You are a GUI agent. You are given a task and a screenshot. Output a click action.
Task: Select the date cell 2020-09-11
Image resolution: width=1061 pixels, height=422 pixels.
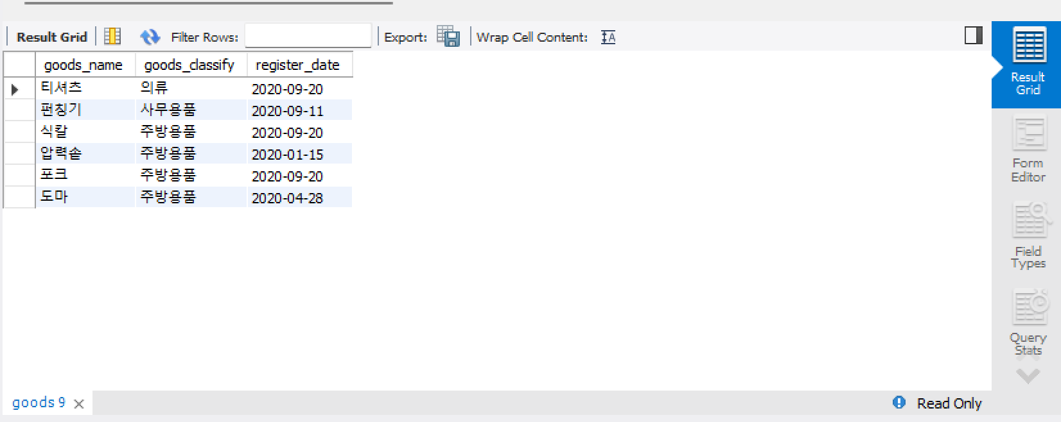pyautogui.click(x=299, y=110)
